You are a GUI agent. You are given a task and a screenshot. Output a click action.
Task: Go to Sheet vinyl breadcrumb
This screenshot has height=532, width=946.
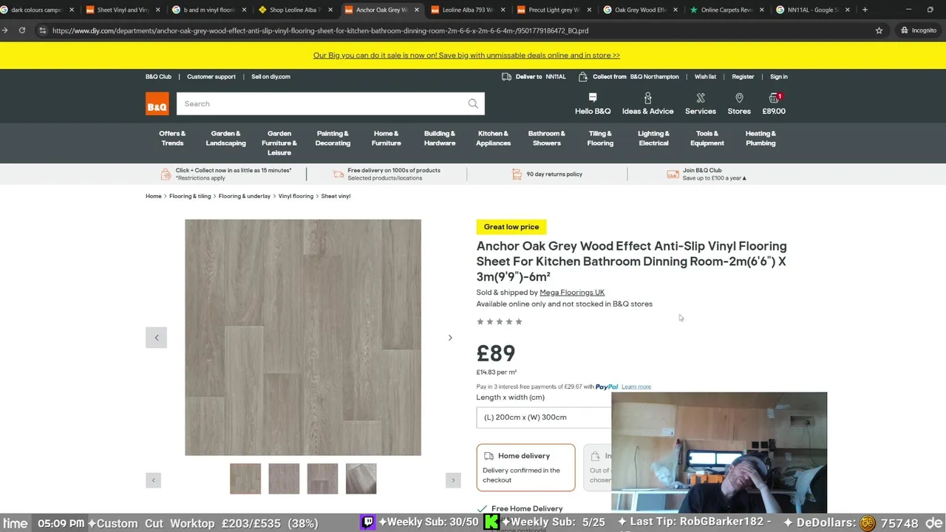336,196
